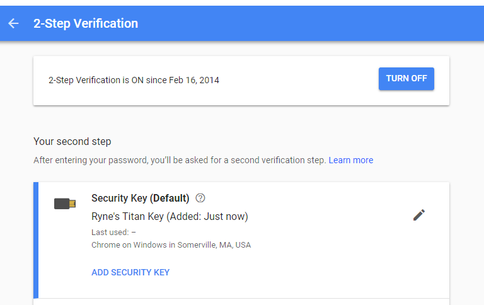
Task: Go back using the header arrow
Action: 14,23
